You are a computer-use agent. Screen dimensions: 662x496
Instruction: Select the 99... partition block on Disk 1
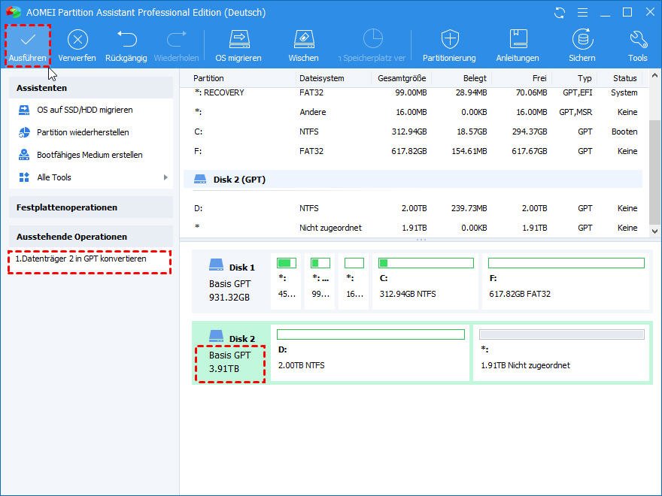320,281
